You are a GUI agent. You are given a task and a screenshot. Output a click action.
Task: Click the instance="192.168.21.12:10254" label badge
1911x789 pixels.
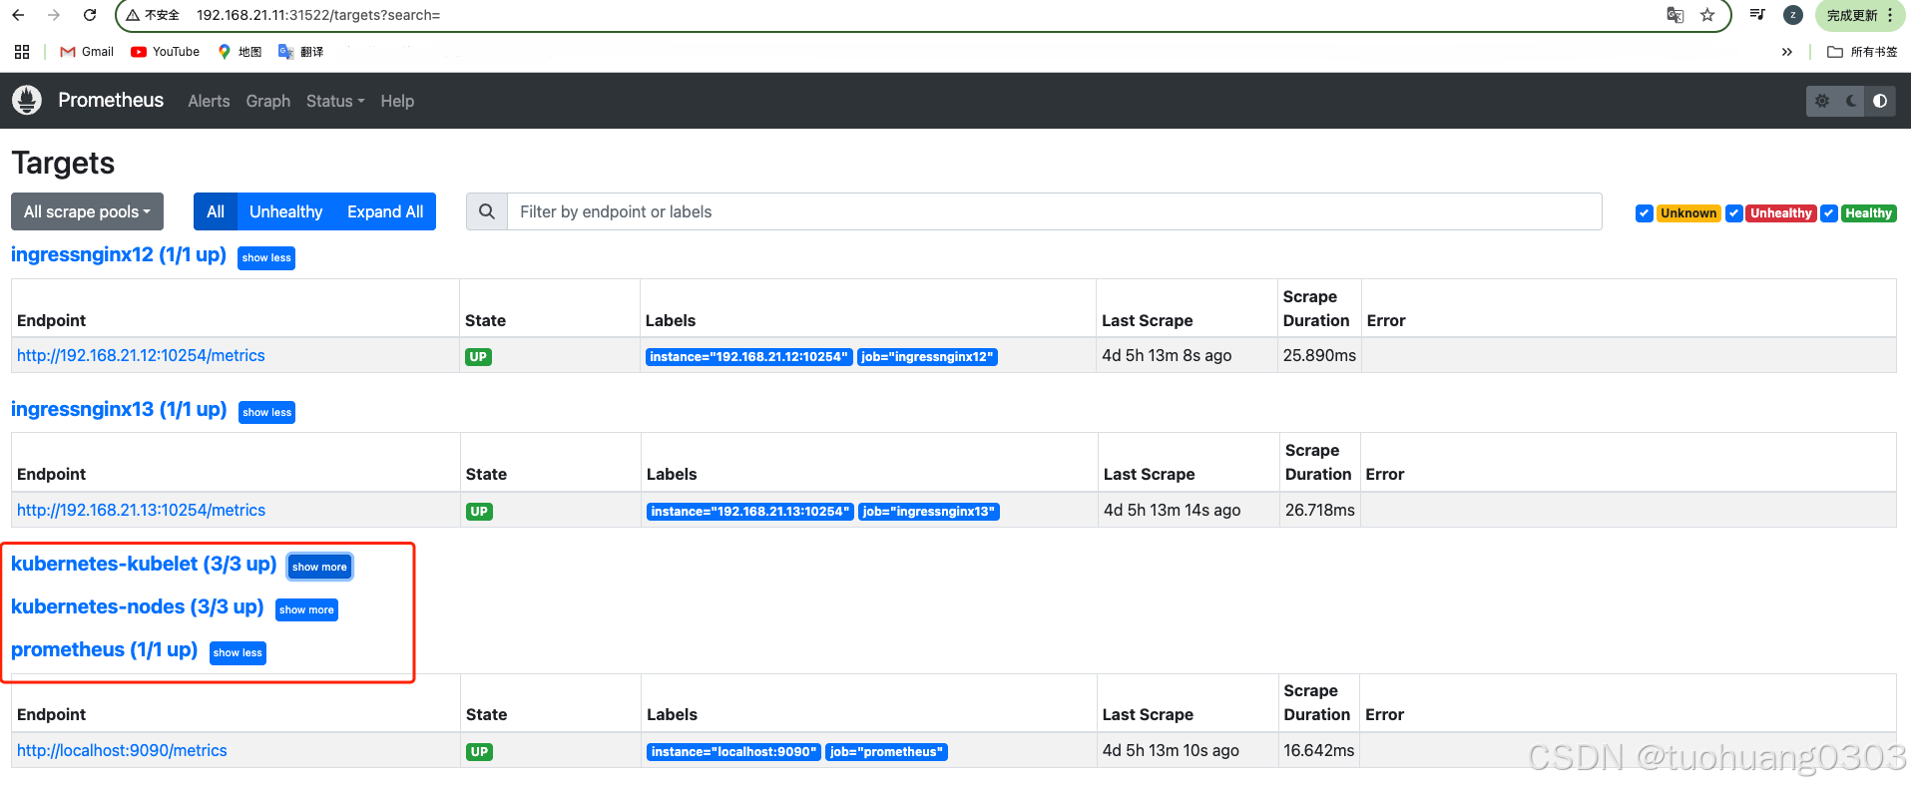coord(748,357)
